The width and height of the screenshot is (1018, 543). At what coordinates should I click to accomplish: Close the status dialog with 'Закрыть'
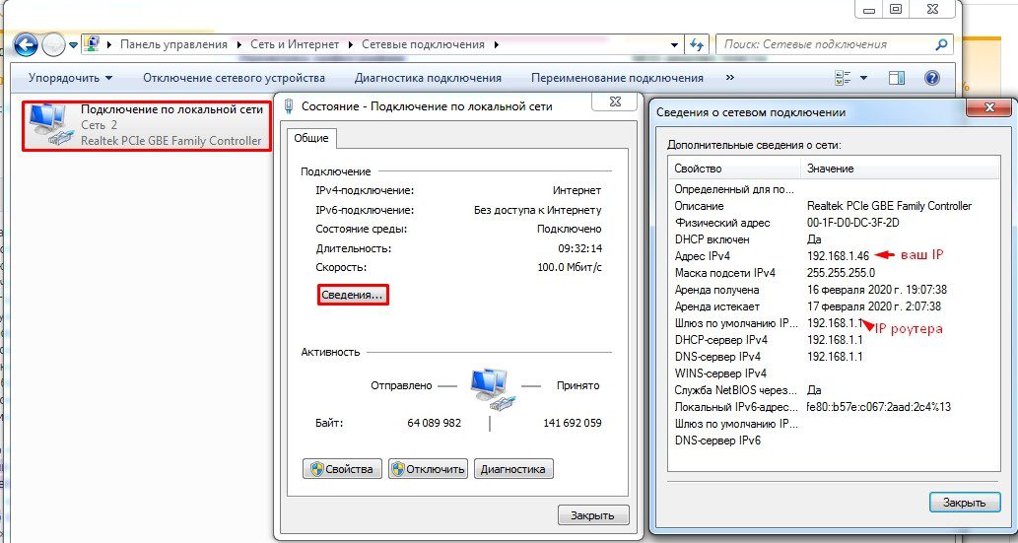(x=592, y=515)
